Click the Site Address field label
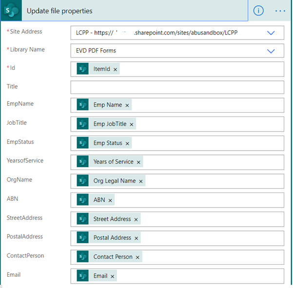The height and width of the screenshot is (288, 293). point(26,32)
